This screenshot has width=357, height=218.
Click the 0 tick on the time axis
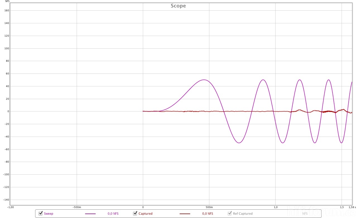point(143,207)
